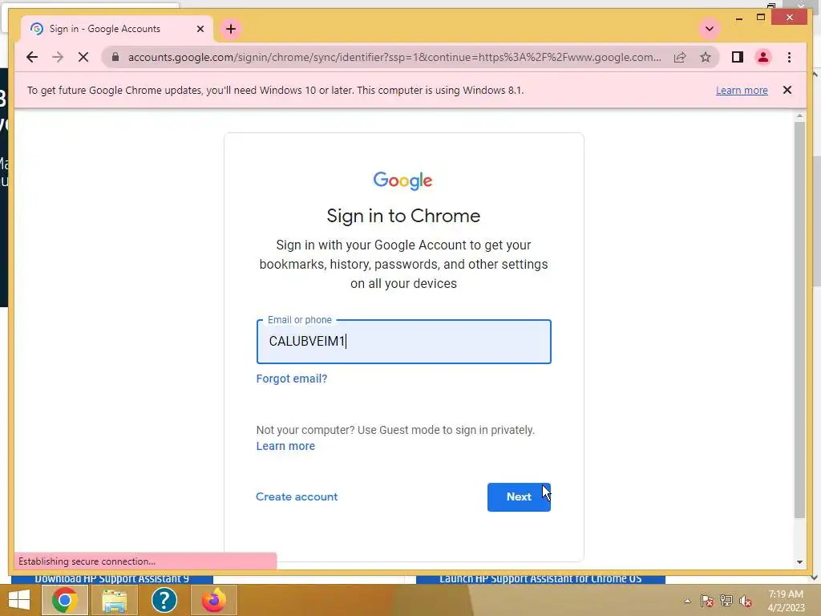Click the Chrome taskbar icon
The height and width of the screenshot is (616, 821).
click(64, 600)
